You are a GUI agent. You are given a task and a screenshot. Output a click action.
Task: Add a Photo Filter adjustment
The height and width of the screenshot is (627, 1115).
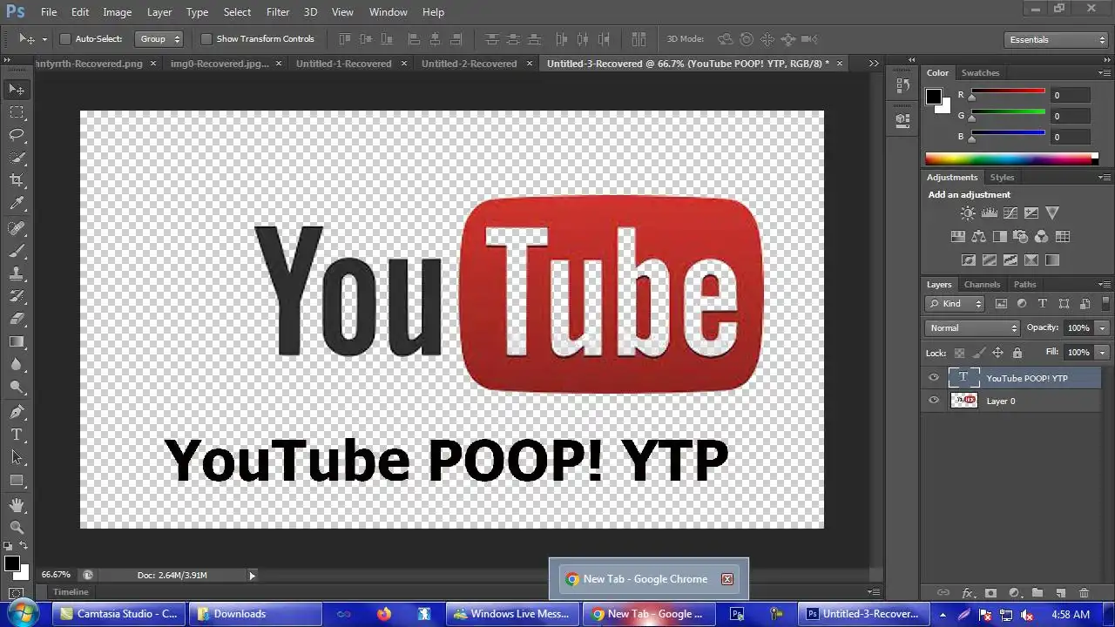[1020, 236]
